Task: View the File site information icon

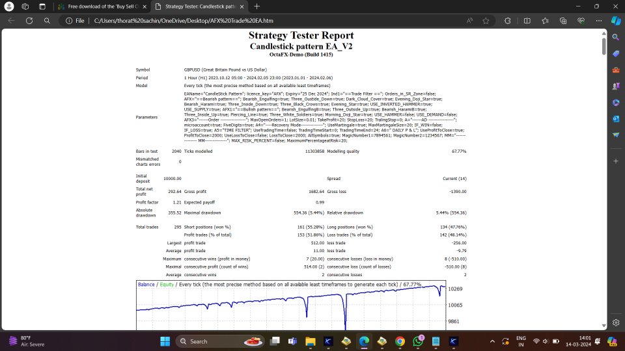Action: (75, 21)
